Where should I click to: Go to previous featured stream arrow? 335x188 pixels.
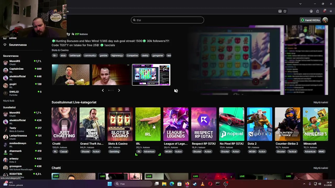coord(103,90)
